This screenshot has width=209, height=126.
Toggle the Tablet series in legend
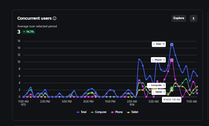(132, 112)
